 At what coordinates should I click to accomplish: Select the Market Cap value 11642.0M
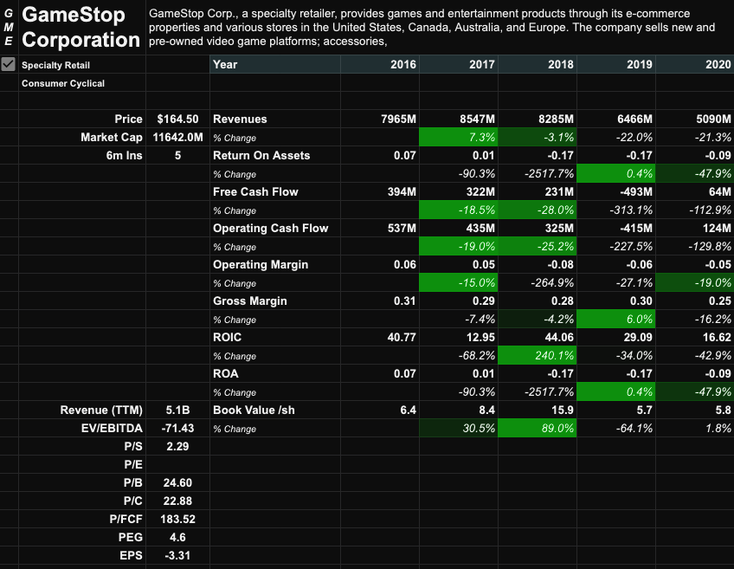point(177,137)
